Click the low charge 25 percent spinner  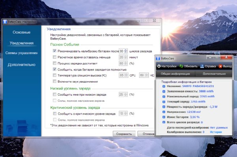point(126,95)
